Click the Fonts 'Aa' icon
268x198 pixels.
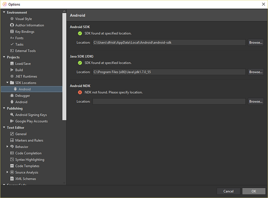pos(12,38)
